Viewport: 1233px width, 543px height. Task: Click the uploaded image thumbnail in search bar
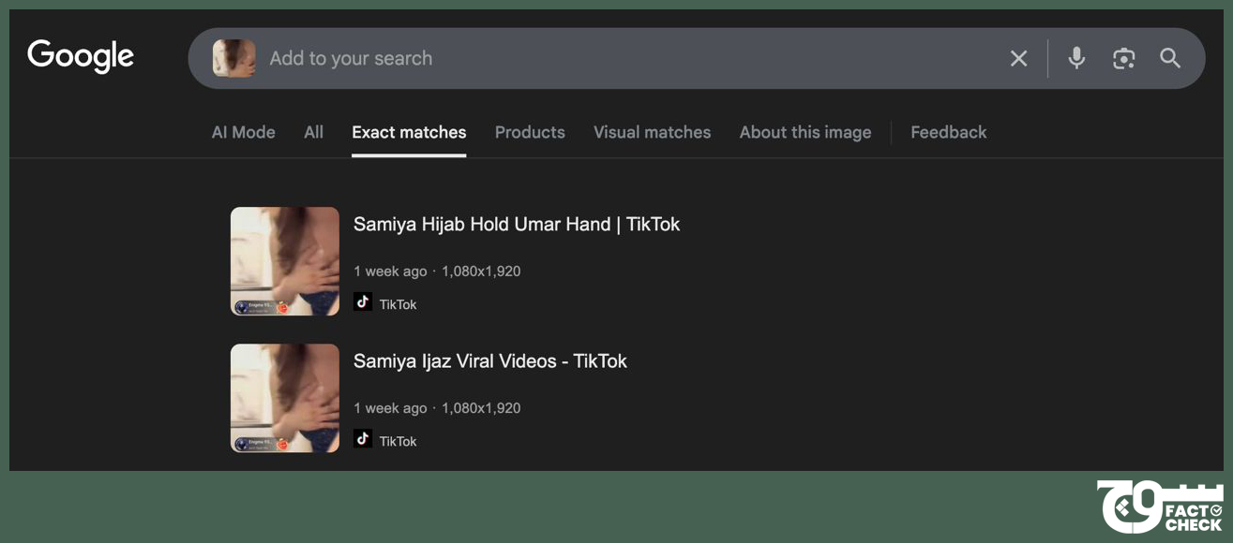[233, 58]
